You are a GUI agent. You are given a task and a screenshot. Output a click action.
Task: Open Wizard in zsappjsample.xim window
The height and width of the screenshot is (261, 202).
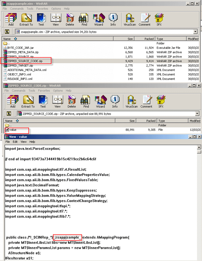[99, 20]
